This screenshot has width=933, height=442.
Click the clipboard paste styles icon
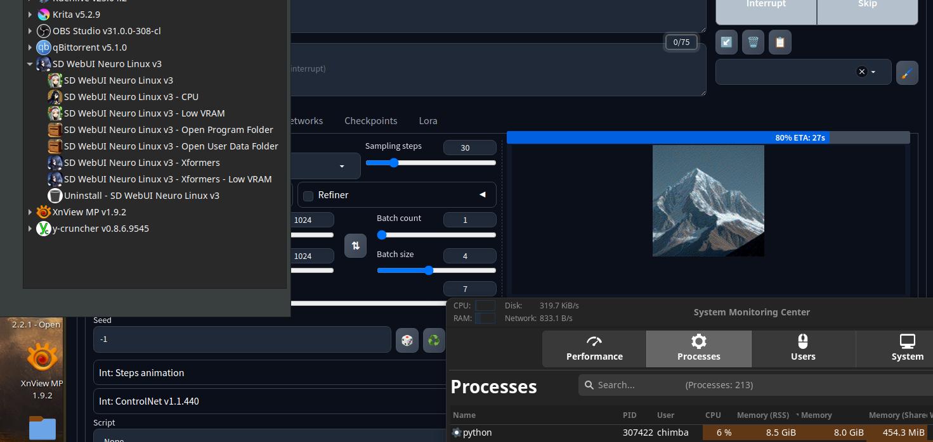[780, 42]
